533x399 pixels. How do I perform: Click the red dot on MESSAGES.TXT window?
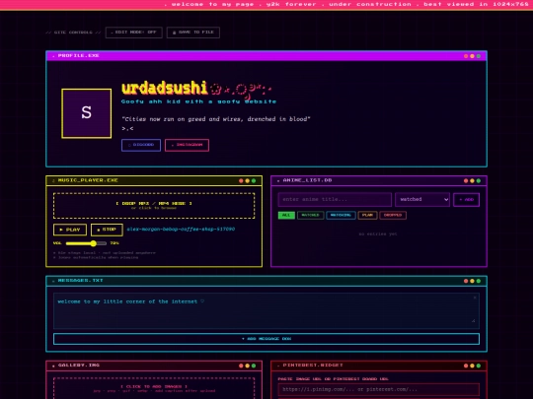(466, 281)
